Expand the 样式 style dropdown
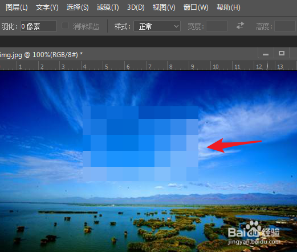The width and height of the screenshot is (297, 252). pos(157,26)
